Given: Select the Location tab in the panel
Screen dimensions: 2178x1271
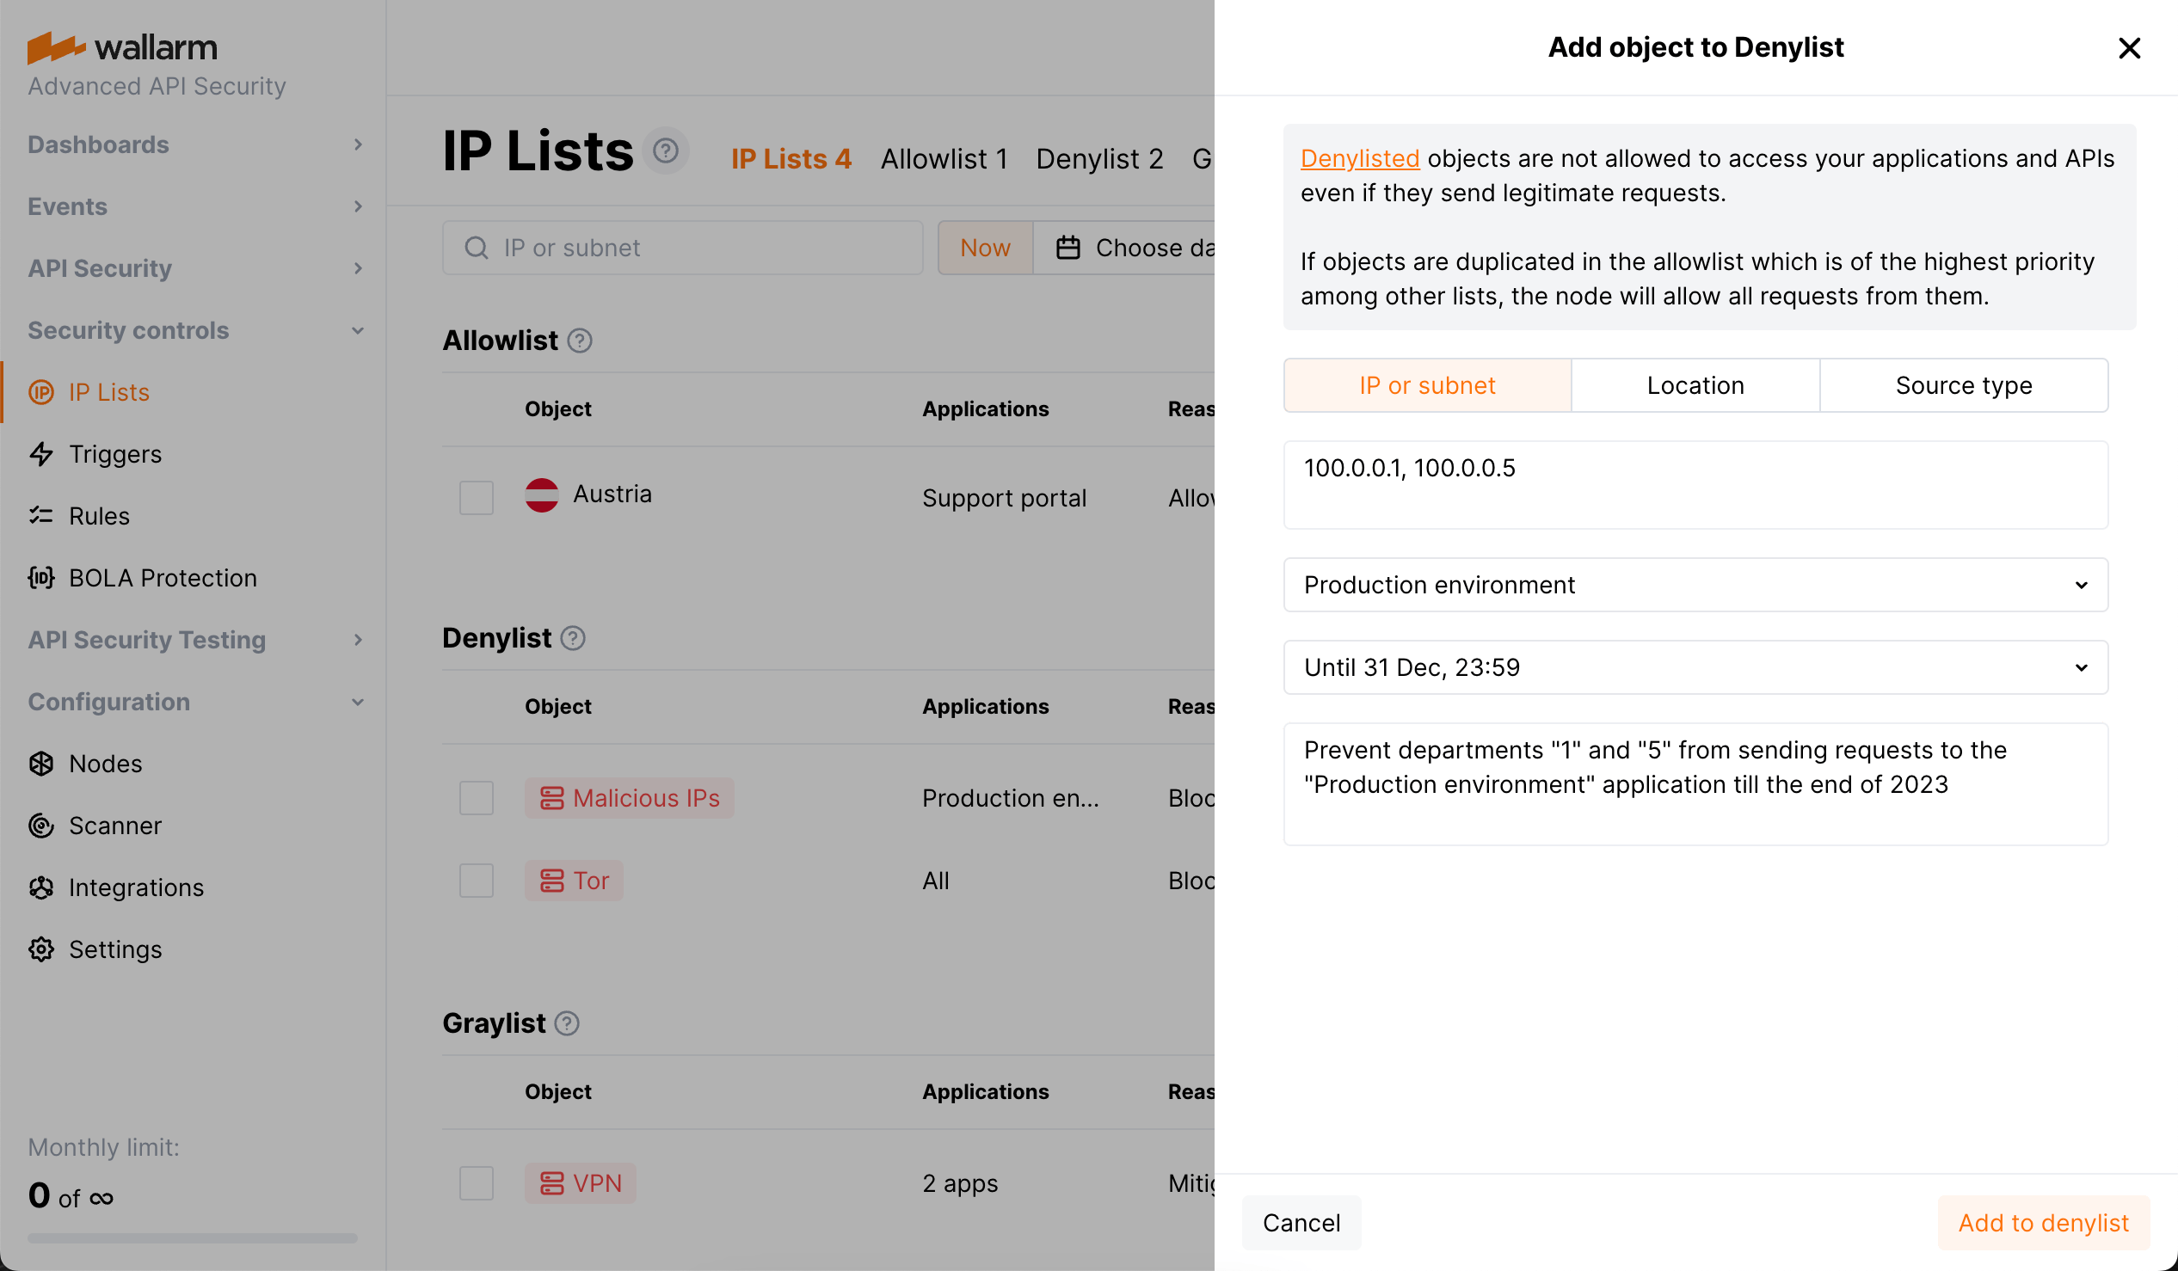Looking at the screenshot, I should [x=1694, y=384].
